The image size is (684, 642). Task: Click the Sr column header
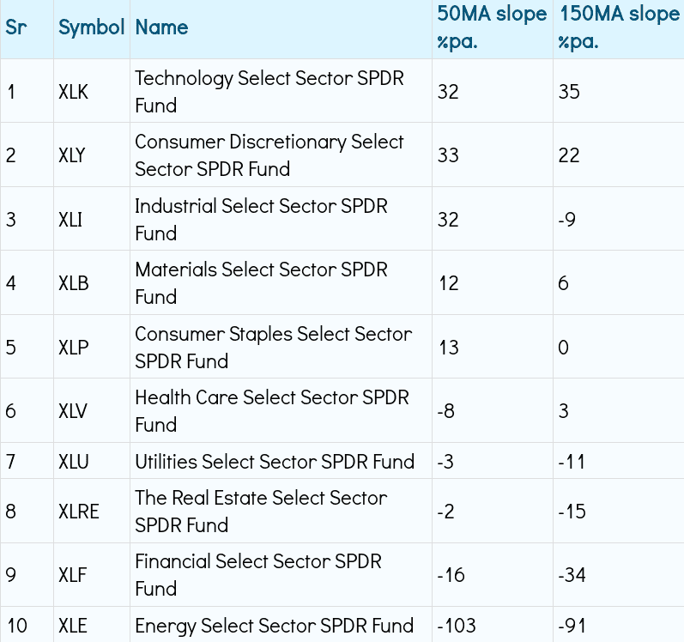pyautogui.click(x=16, y=27)
